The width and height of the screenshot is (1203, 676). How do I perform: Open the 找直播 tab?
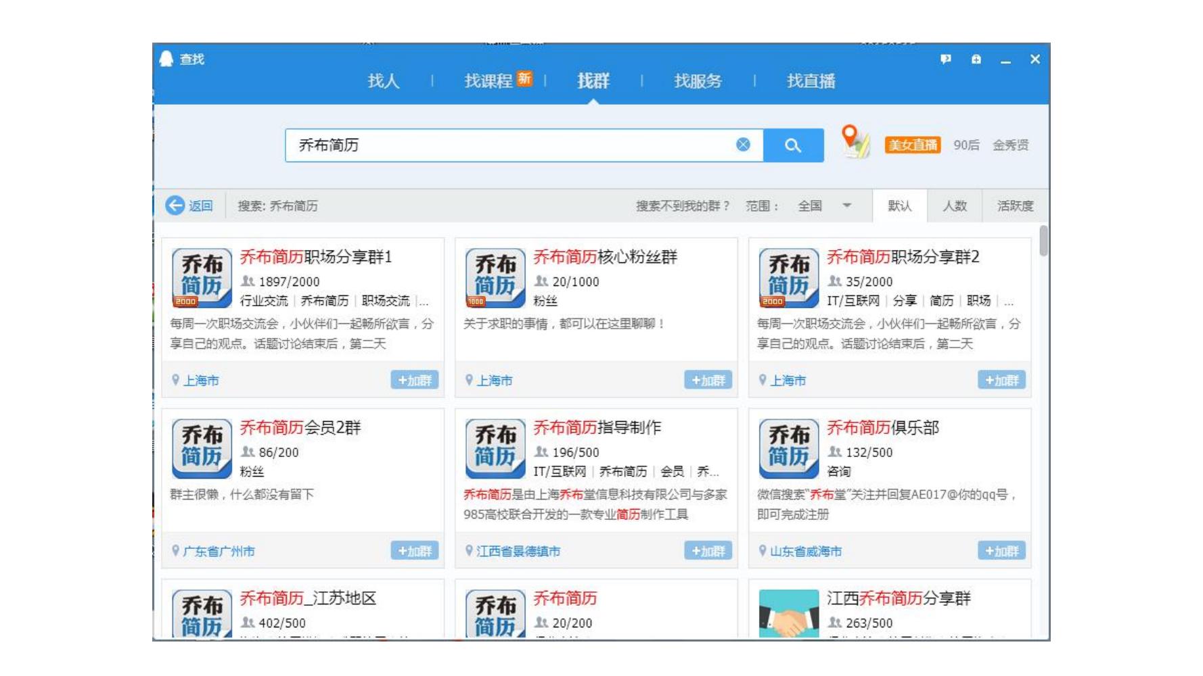point(811,82)
